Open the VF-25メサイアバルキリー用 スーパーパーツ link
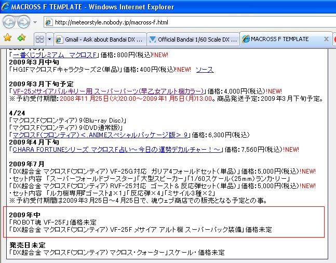This screenshot has width=336, height=263. pos(108,91)
